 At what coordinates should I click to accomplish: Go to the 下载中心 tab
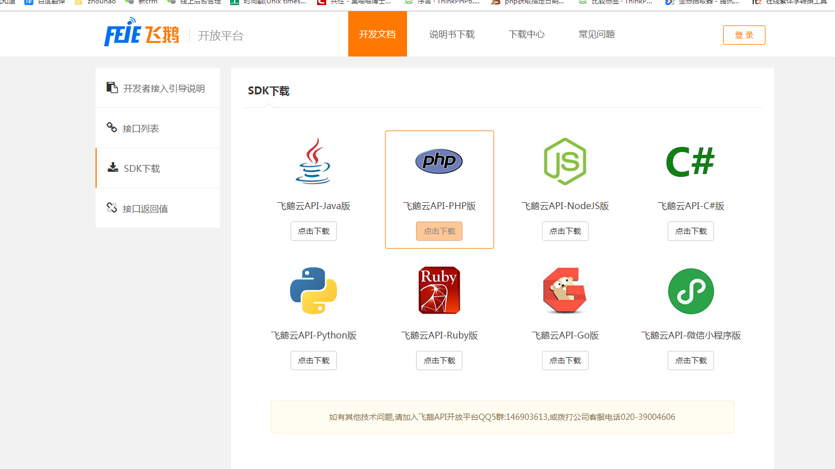click(x=526, y=34)
